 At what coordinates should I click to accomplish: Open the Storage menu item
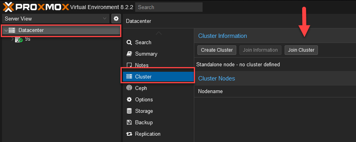(x=159, y=111)
